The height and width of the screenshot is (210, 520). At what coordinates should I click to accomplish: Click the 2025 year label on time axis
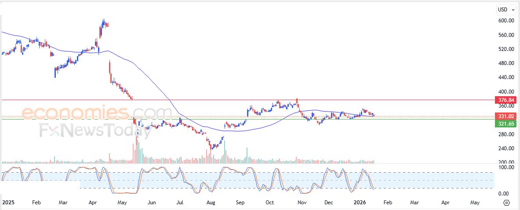pos(9,203)
